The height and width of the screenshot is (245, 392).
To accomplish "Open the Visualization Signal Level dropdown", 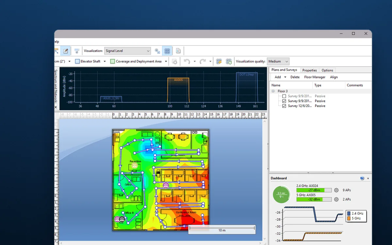I will point(127,51).
